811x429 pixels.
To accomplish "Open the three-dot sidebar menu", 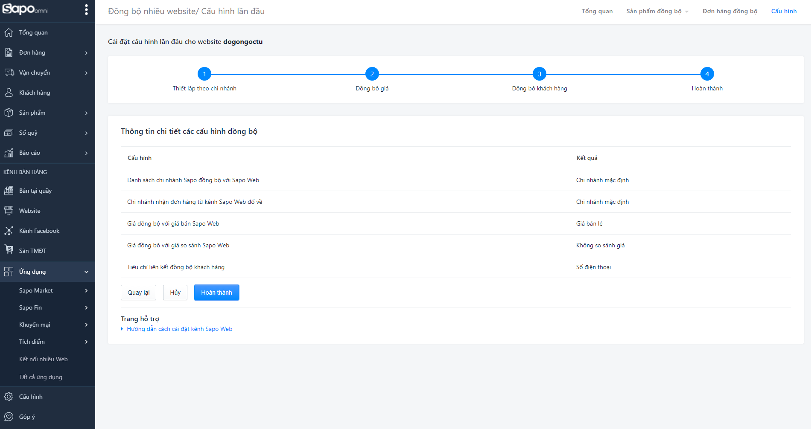I will (86, 10).
